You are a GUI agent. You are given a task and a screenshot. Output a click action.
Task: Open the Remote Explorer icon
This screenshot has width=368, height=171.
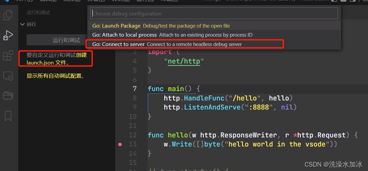[8, 76]
